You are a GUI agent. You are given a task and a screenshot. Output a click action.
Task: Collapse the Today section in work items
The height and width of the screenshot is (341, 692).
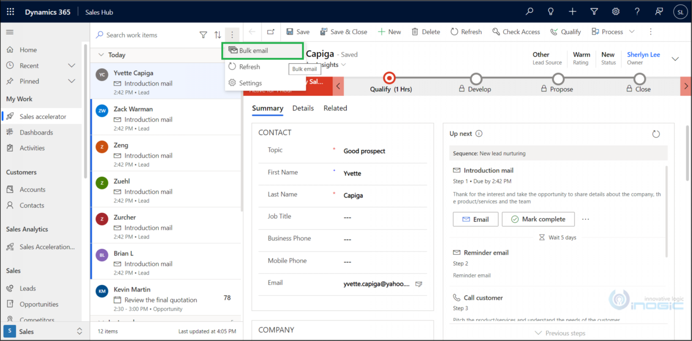click(x=101, y=55)
